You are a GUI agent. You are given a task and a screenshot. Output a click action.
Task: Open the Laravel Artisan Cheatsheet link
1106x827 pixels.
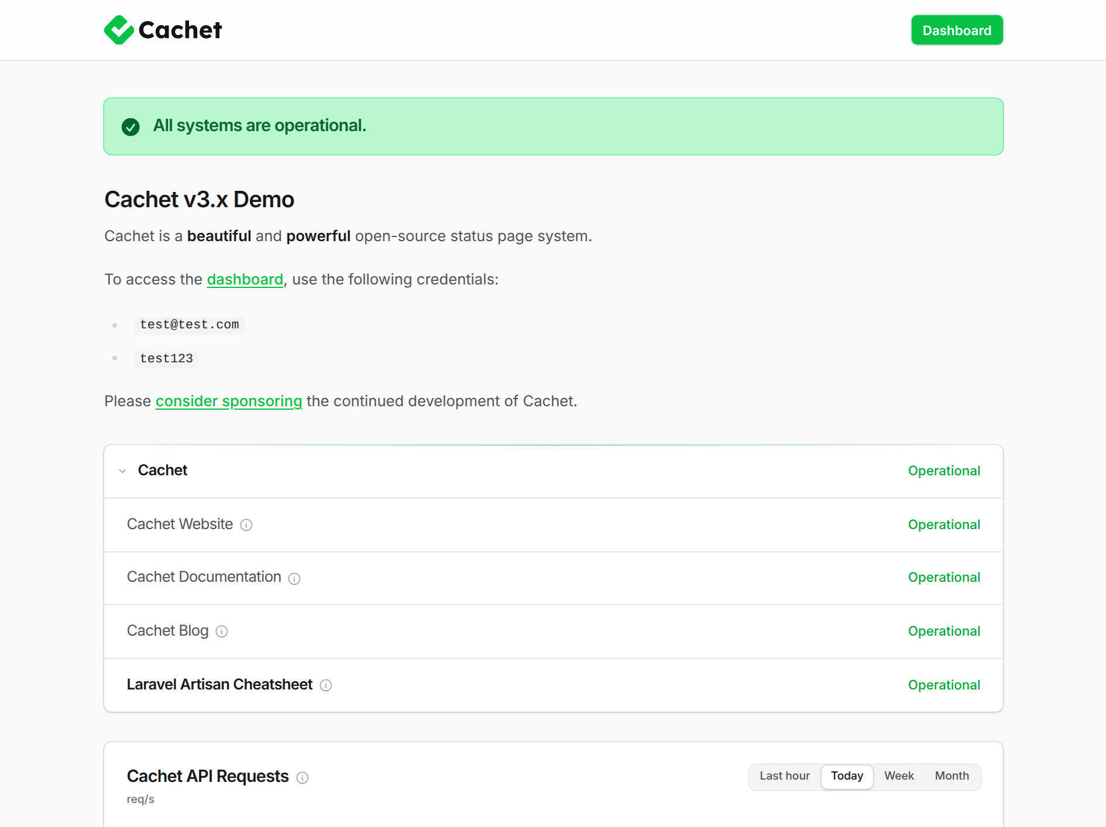click(x=219, y=684)
